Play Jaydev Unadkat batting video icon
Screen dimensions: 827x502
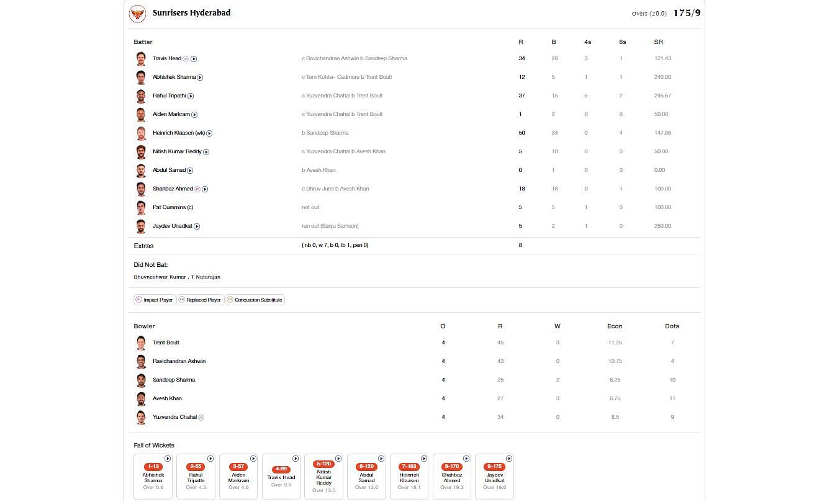click(x=197, y=226)
